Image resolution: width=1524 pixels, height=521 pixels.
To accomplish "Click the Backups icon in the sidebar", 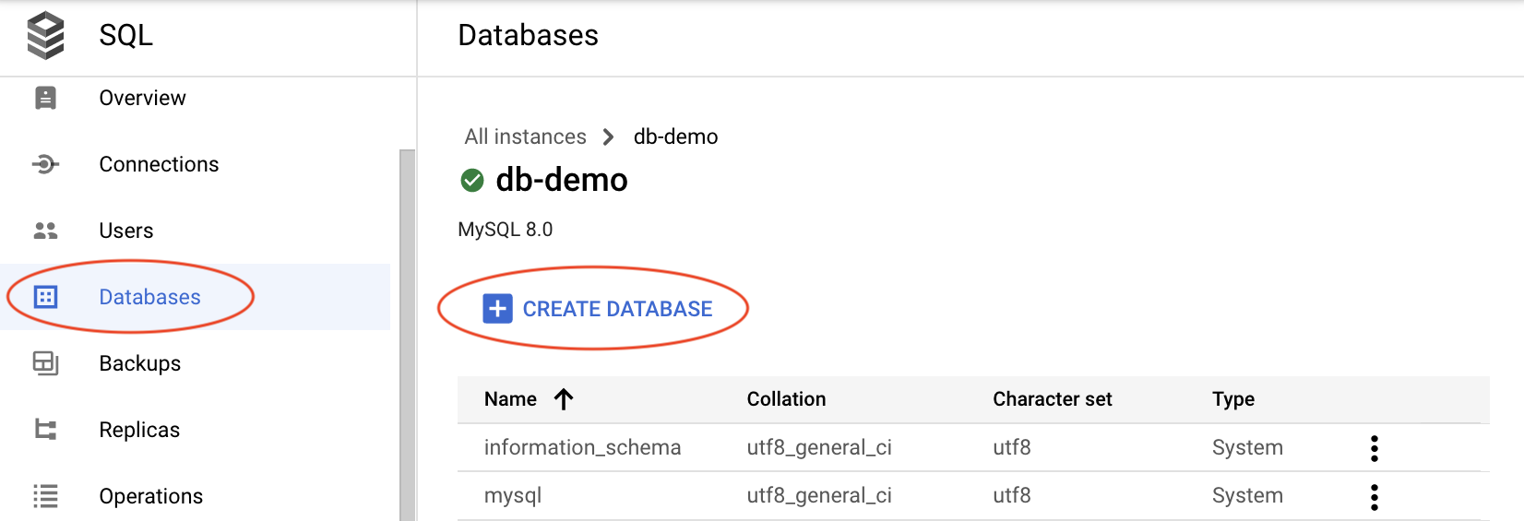I will (x=45, y=363).
